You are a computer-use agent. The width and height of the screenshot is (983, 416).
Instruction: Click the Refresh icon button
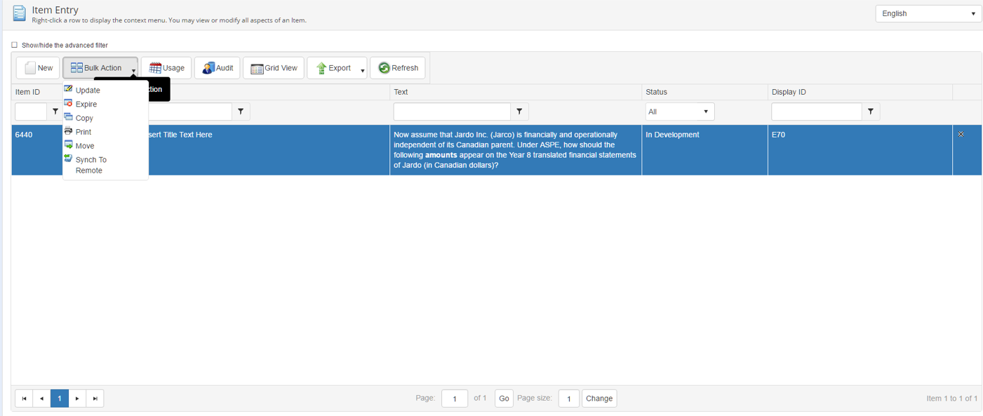[397, 68]
